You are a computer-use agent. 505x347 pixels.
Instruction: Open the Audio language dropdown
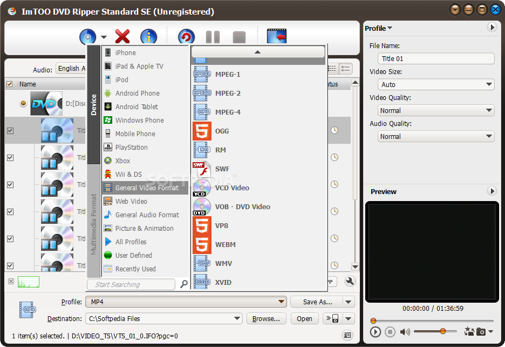72,69
